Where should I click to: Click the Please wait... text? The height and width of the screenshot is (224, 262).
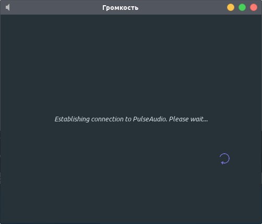point(188,119)
